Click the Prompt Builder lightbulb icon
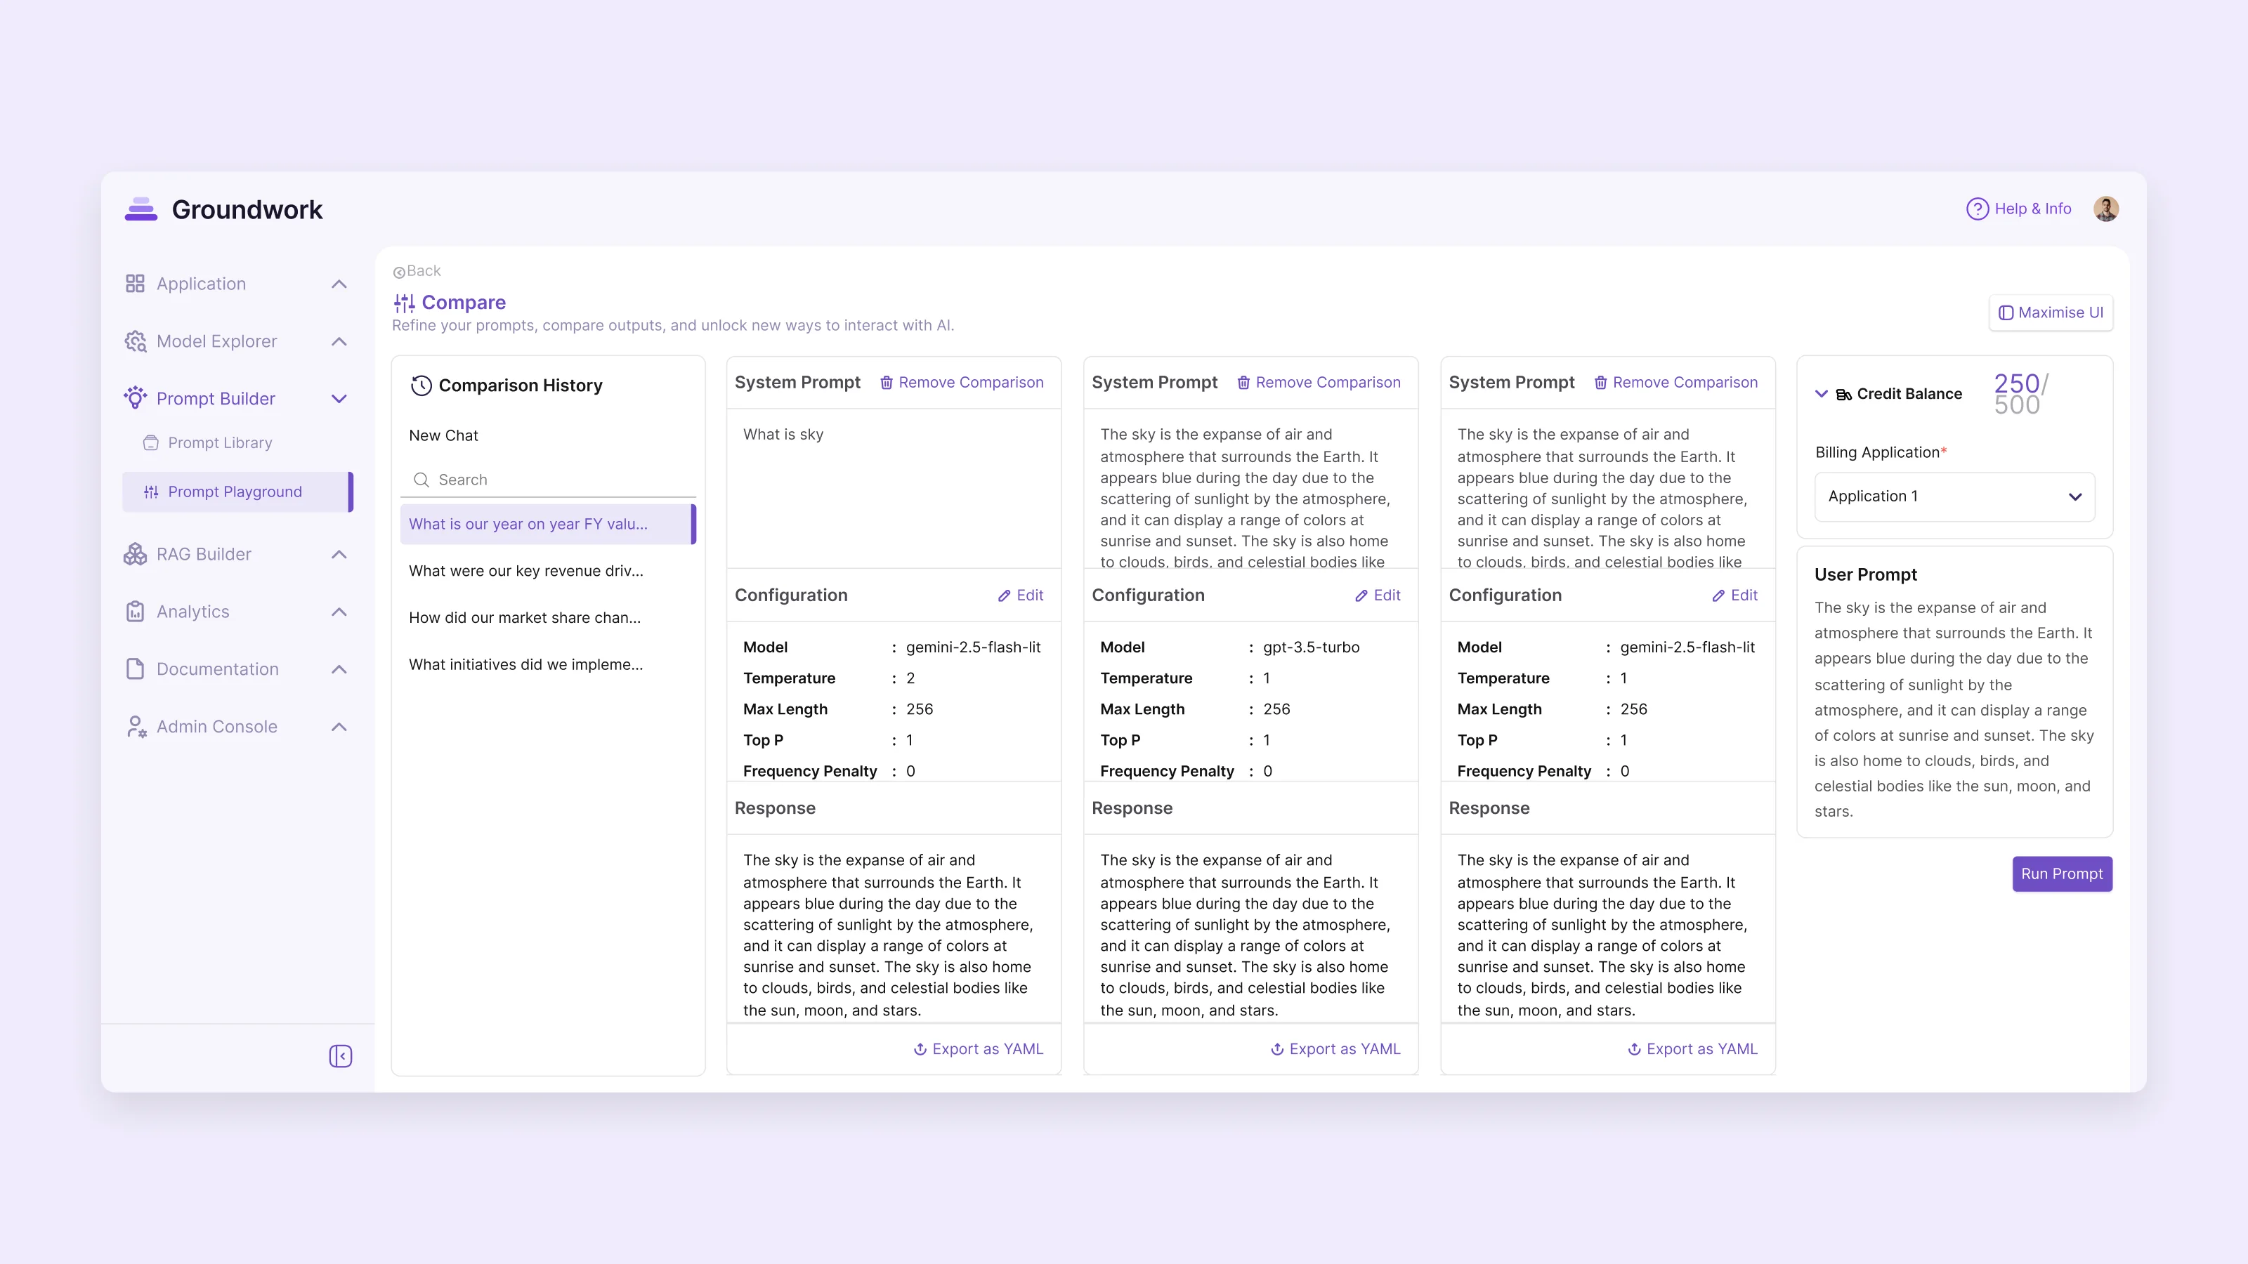The image size is (2248, 1264). [x=134, y=397]
